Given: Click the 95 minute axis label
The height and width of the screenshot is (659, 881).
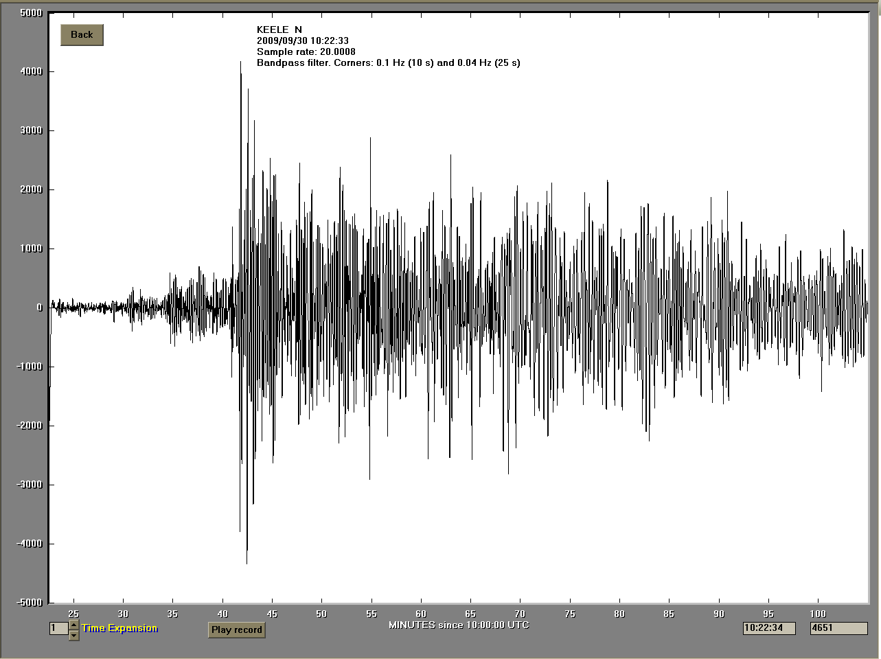Looking at the screenshot, I should click(768, 614).
